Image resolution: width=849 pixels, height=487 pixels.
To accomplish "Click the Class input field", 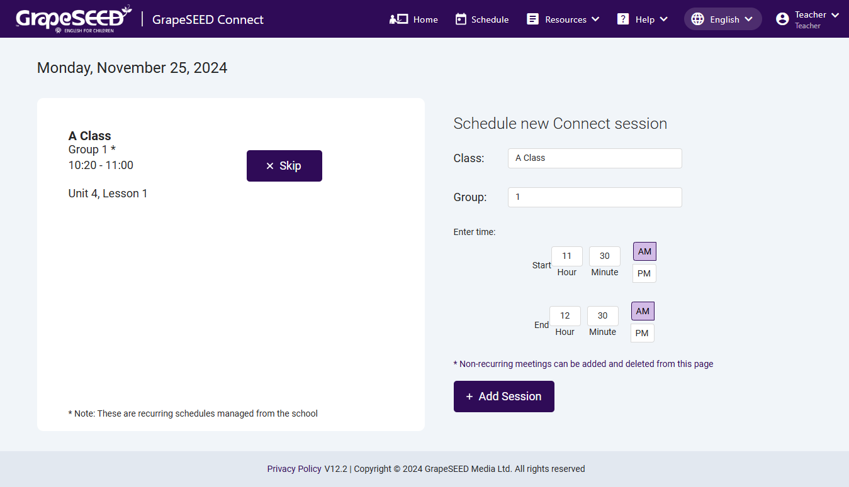I will [x=595, y=158].
